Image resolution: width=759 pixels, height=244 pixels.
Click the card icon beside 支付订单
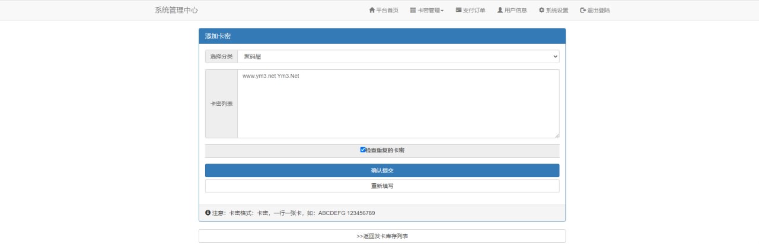pyautogui.click(x=458, y=10)
